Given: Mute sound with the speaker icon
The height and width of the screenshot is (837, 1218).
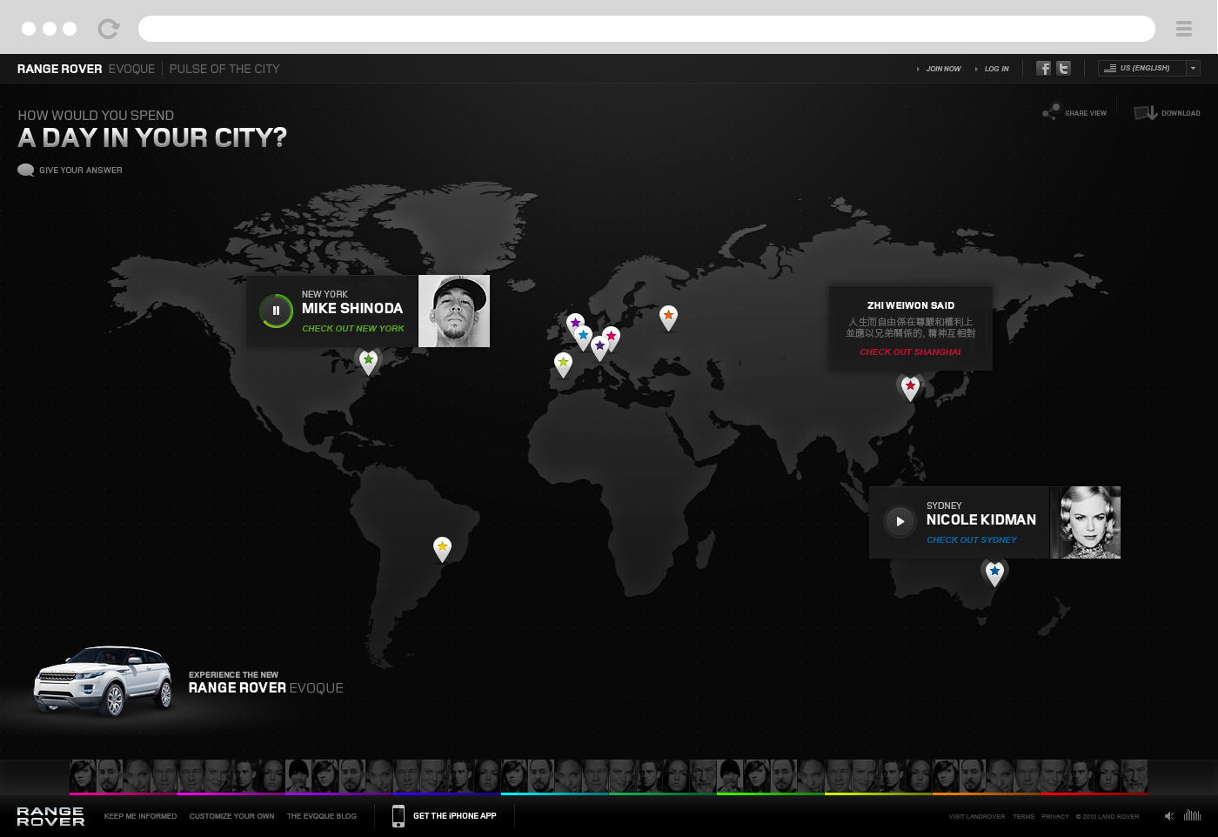Looking at the screenshot, I should click(1169, 816).
